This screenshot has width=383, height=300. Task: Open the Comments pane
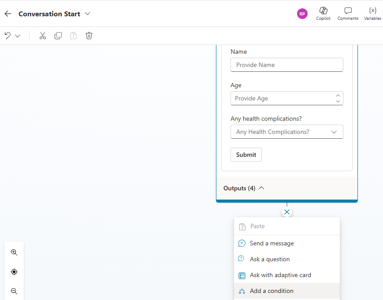[348, 14]
